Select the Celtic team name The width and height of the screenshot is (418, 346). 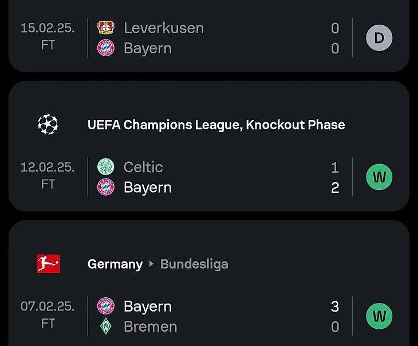click(143, 167)
